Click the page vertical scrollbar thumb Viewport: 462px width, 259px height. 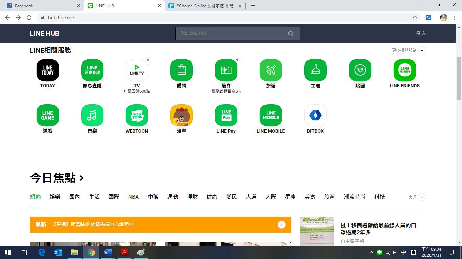pyautogui.click(x=459, y=79)
